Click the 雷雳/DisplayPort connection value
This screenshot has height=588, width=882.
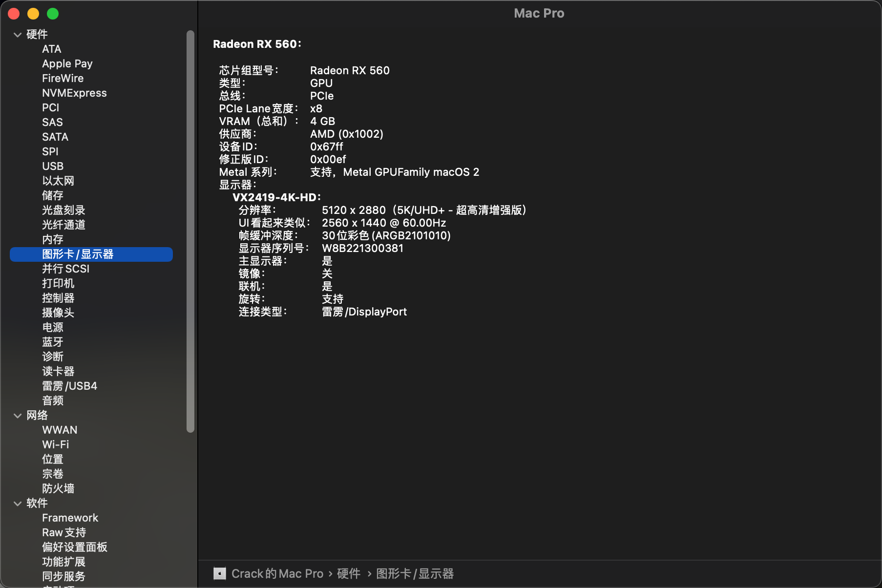point(364,312)
